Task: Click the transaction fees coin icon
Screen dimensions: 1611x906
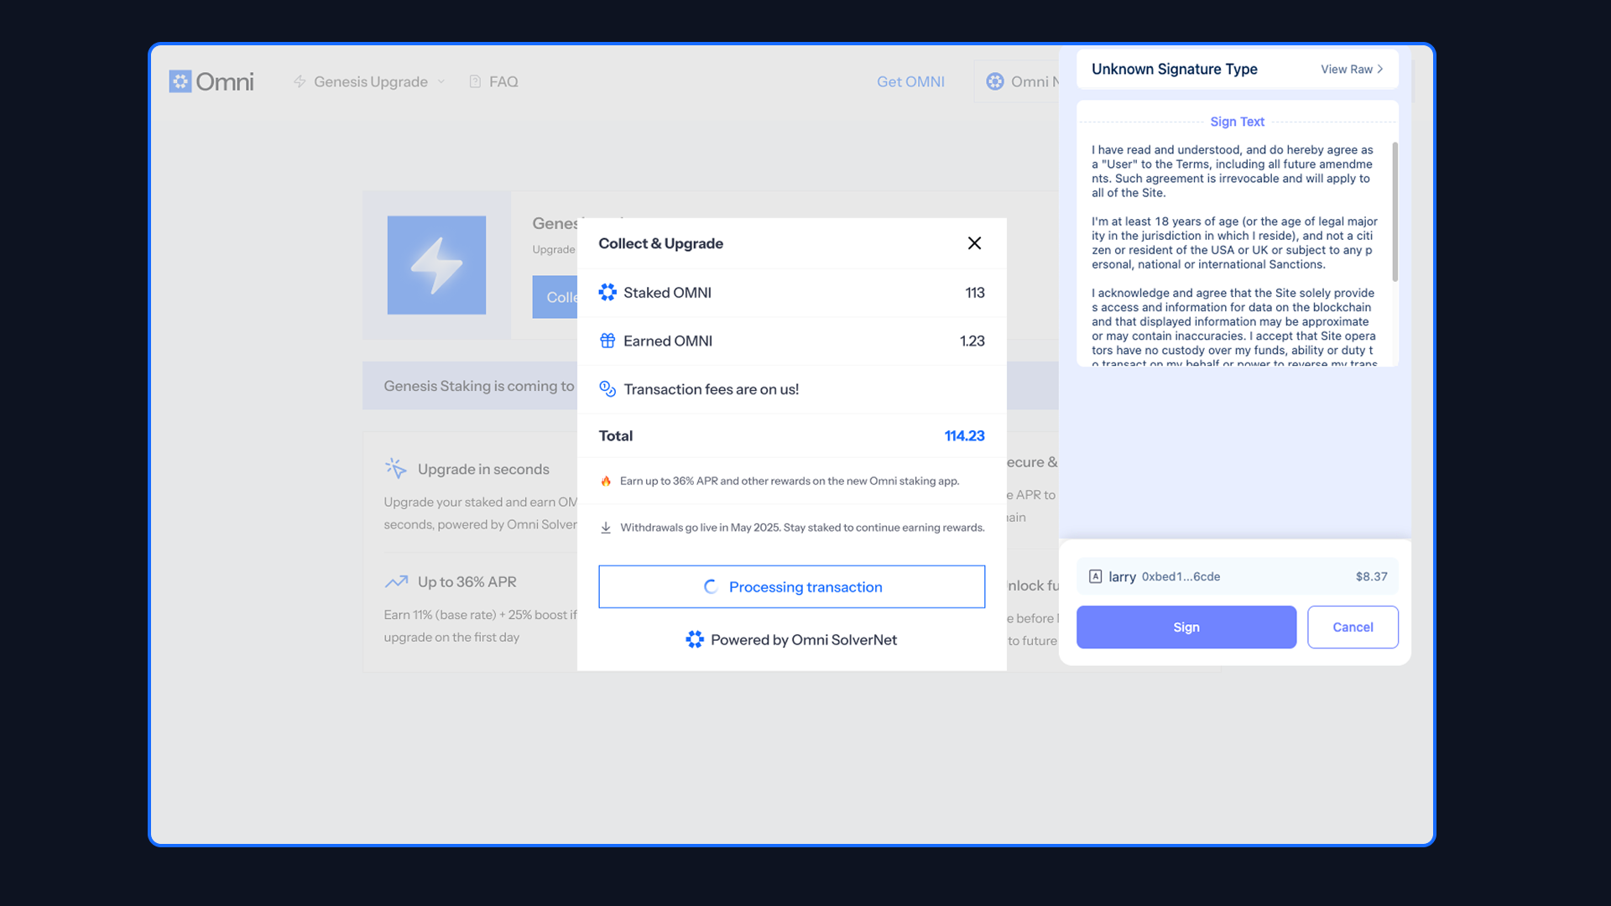Action: pyautogui.click(x=607, y=389)
